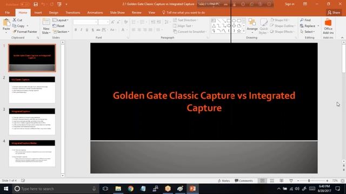
Task: Activate the Format Painter brush
Action: click(25, 32)
